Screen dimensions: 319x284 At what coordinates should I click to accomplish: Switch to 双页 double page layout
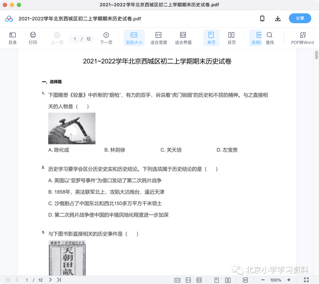pyautogui.click(x=232, y=38)
